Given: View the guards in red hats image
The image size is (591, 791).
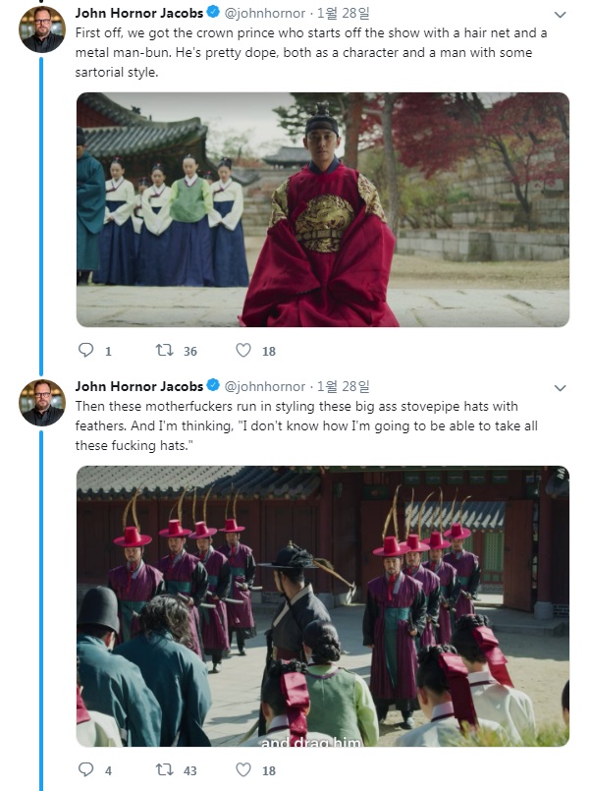Looking at the screenshot, I should point(322,606).
